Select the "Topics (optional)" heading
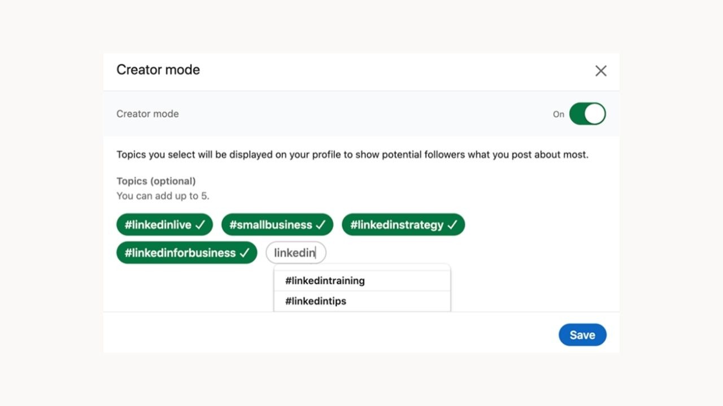723x406 pixels. [x=156, y=181]
